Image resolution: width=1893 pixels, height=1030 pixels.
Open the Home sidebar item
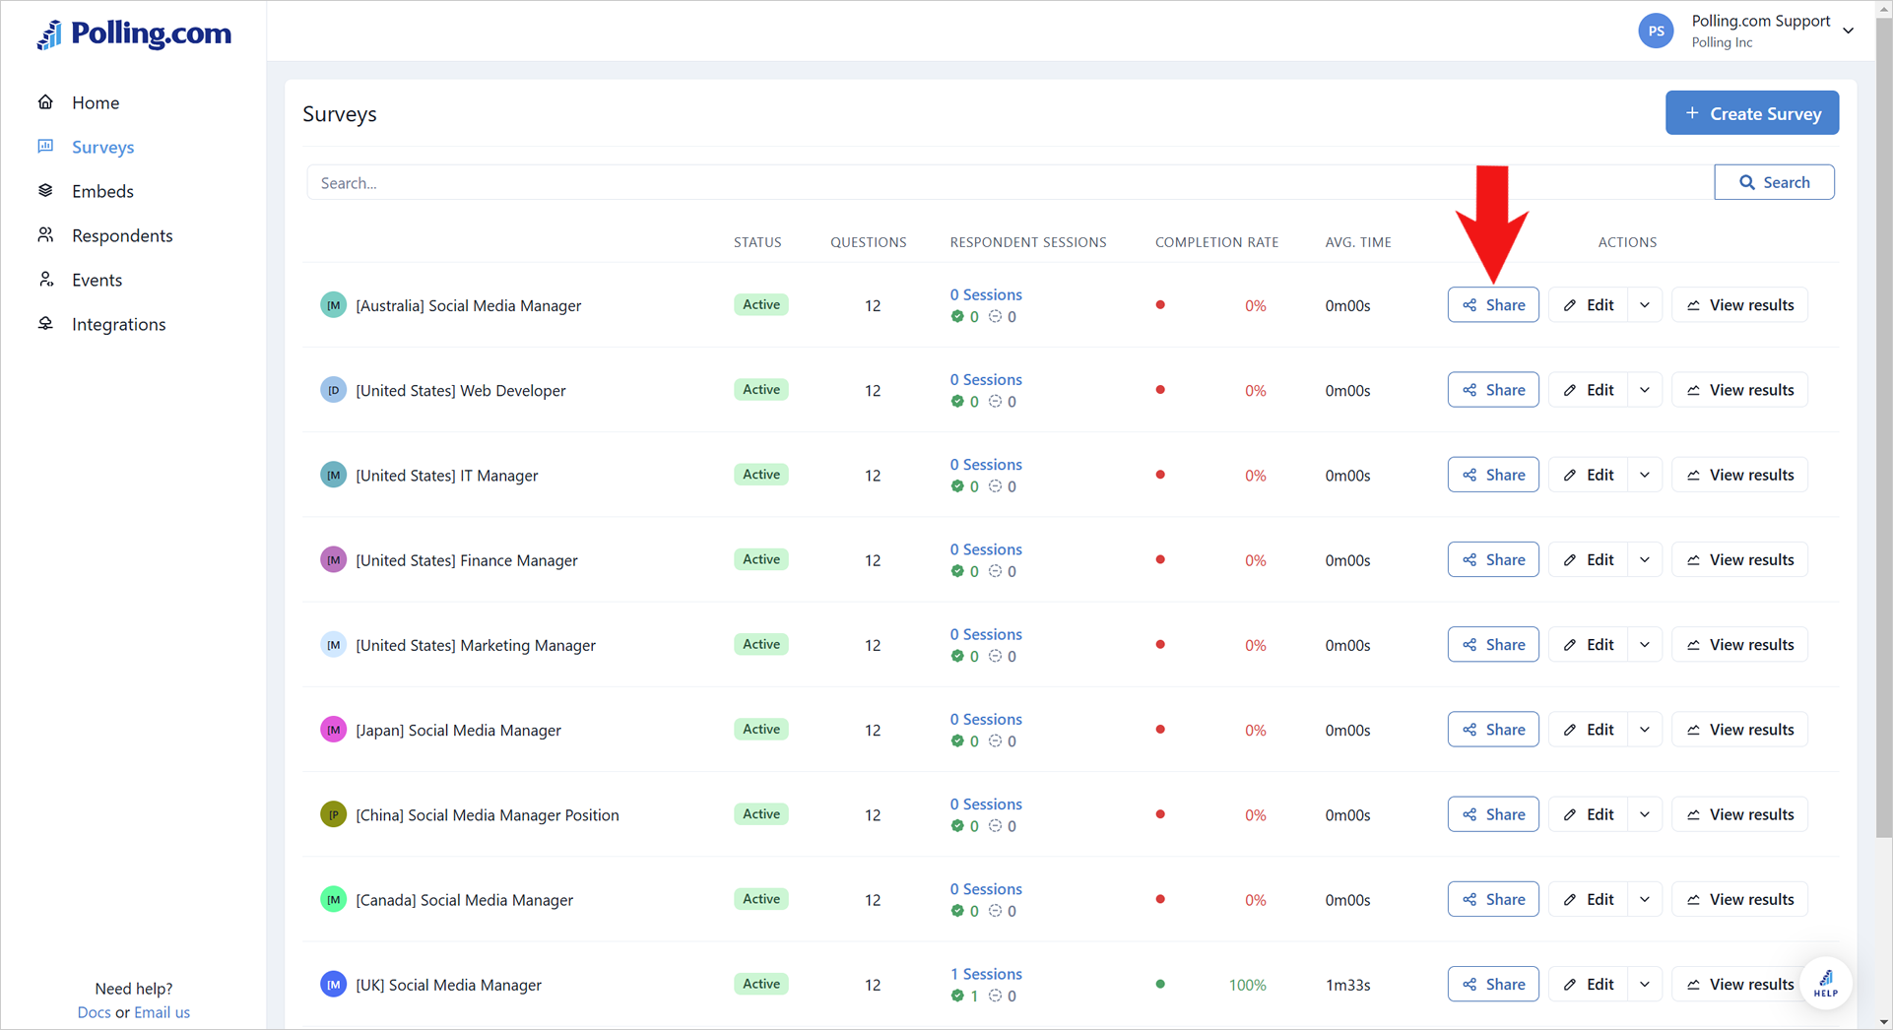[95, 102]
